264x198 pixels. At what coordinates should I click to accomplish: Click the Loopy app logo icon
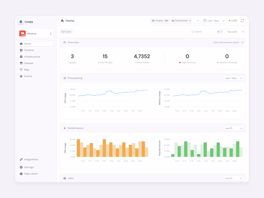pos(21,21)
